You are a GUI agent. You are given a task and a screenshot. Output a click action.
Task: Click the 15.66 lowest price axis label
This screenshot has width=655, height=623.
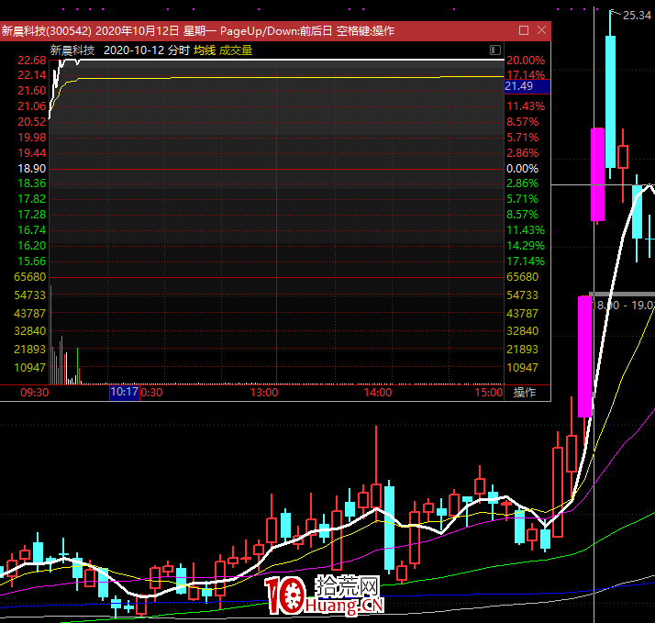tap(32, 261)
